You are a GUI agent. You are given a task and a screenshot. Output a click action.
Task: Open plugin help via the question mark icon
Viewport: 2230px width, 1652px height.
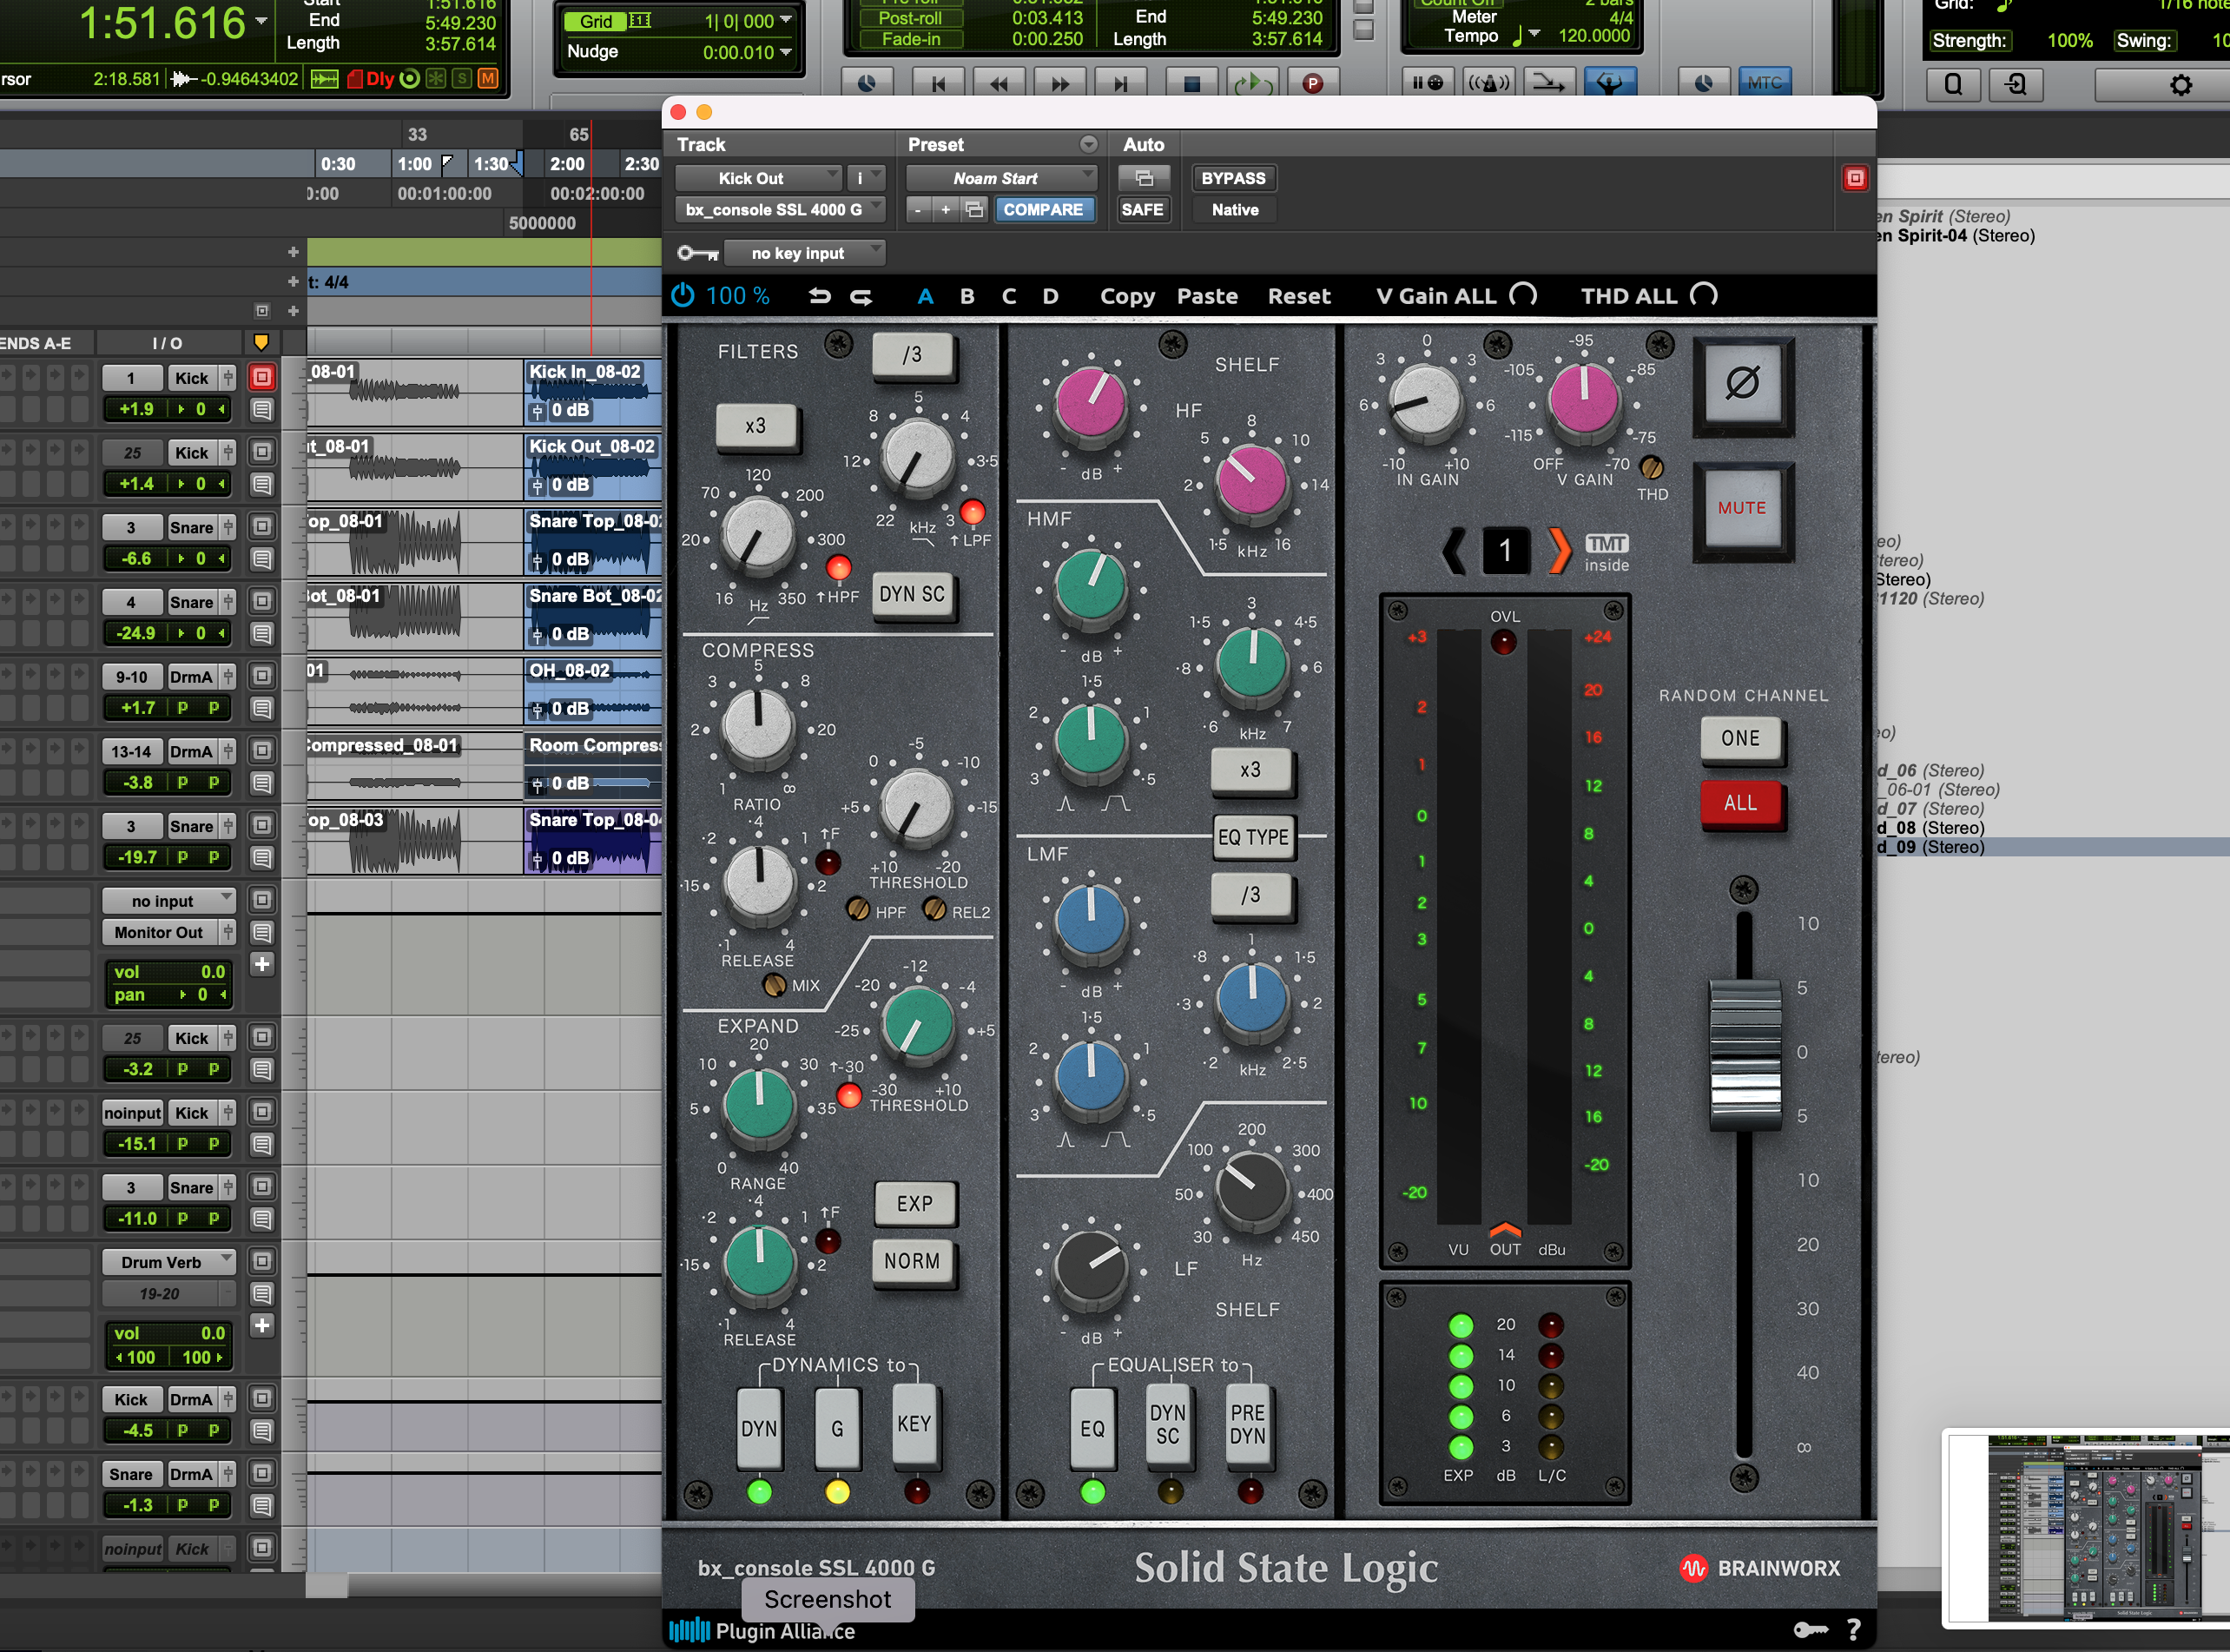pyautogui.click(x=1853, y=1630)
